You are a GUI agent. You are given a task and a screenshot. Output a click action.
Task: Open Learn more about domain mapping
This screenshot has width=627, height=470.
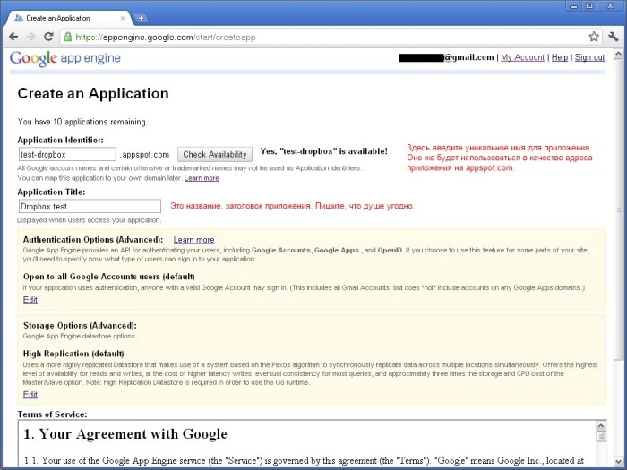(x=202, y=178)
